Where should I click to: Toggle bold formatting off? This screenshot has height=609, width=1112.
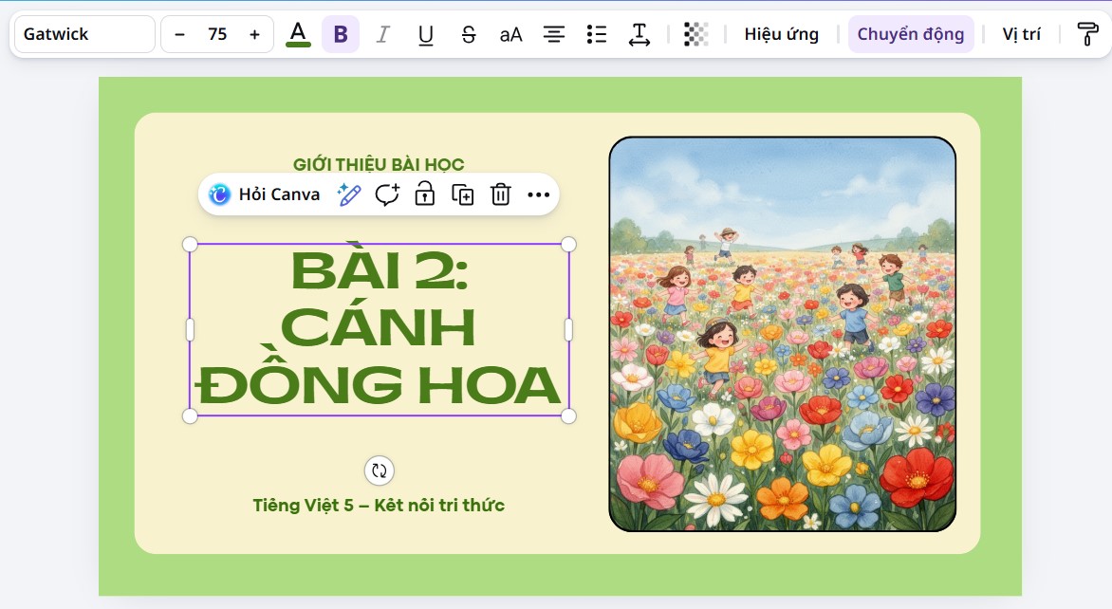point(341,34)
